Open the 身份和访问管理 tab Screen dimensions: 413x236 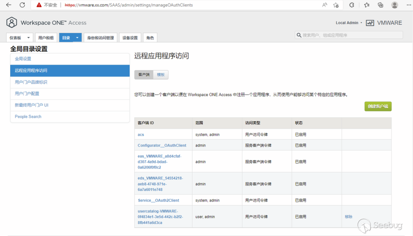click(x=101, y=38)
